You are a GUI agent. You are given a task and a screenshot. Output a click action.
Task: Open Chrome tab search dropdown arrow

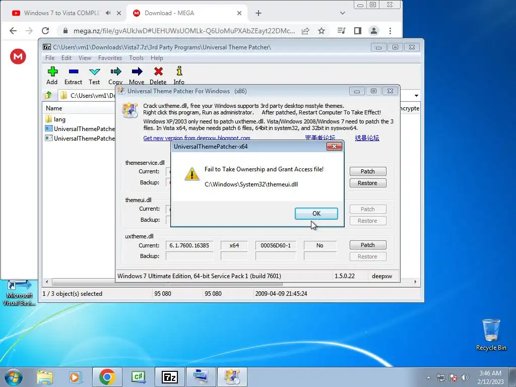(x=343, y=13)
